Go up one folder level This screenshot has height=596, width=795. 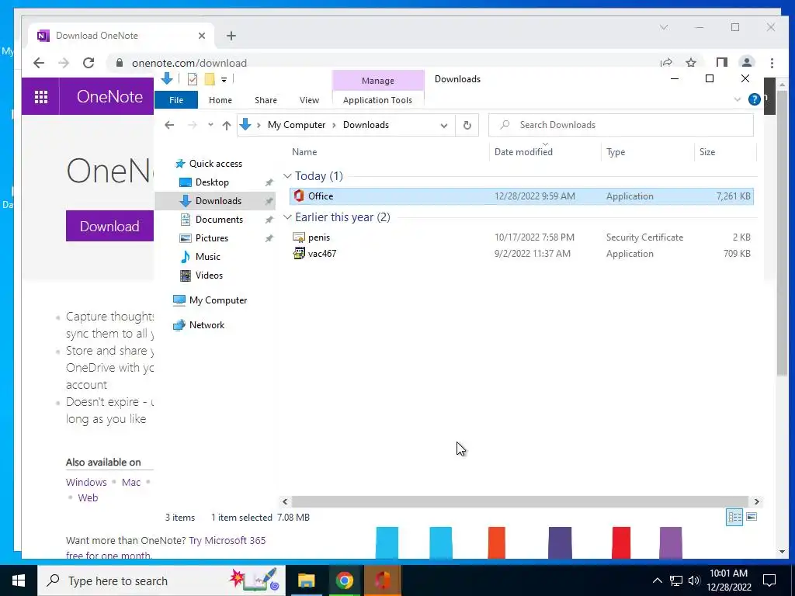pos(227,125)
